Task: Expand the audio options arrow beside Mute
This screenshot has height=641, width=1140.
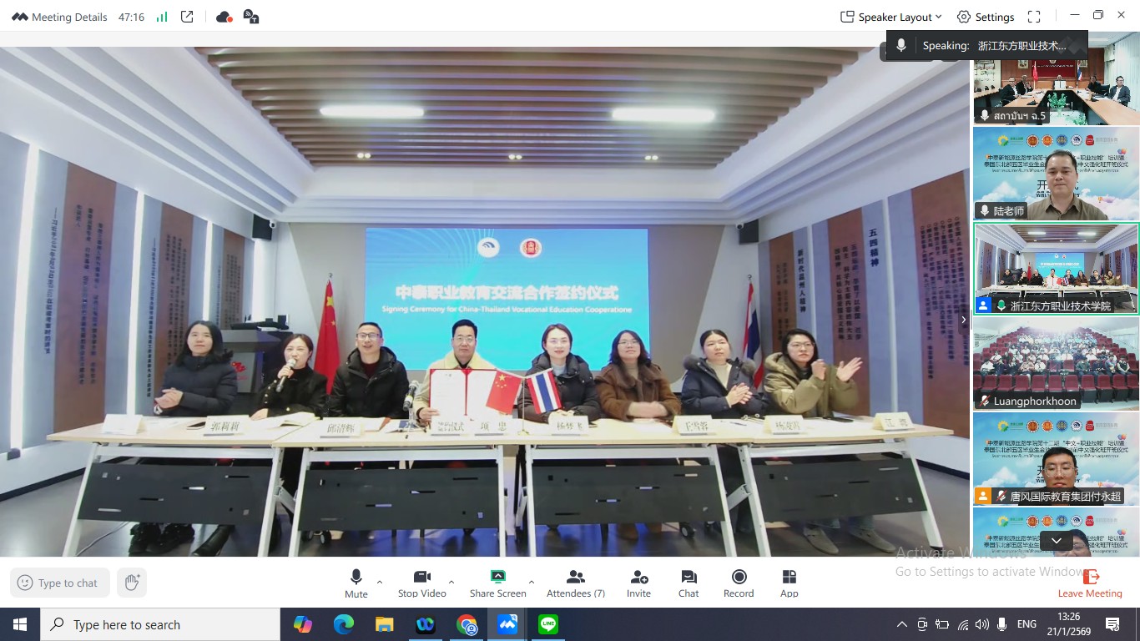Action: pyautogui.click(x=380, y=582)
